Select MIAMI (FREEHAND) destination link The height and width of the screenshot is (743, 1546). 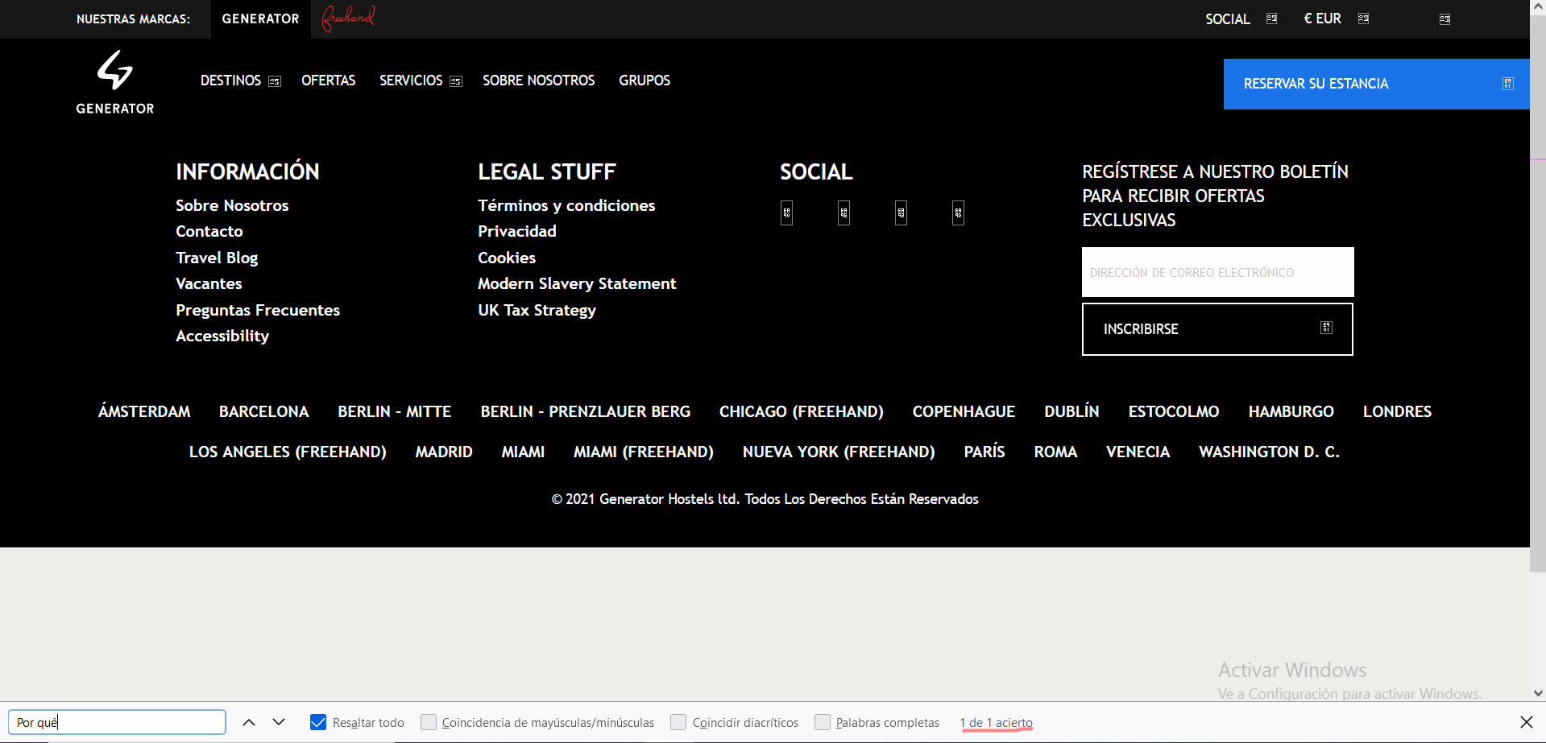click(x=644, y=452)
